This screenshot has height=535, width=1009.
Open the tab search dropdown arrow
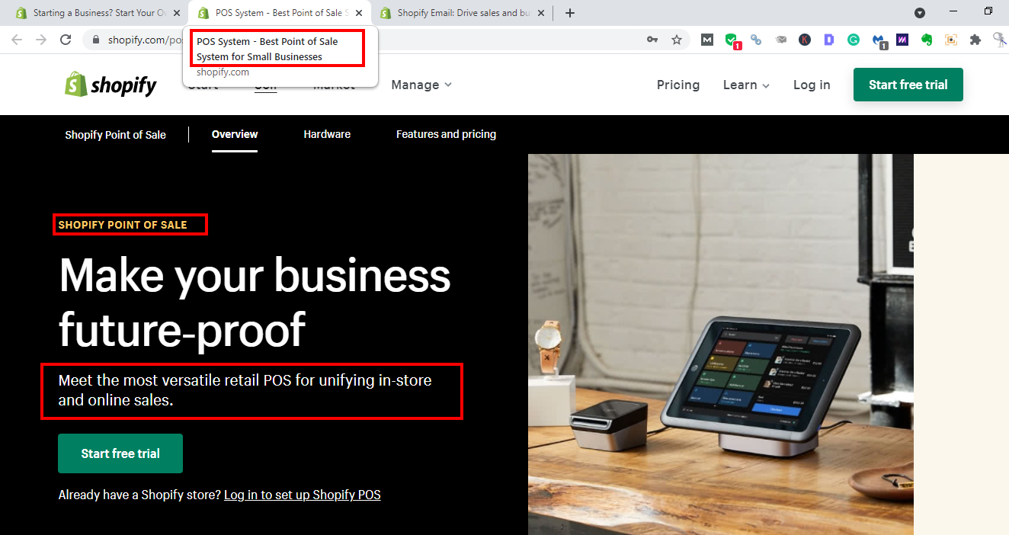(920, 13)
